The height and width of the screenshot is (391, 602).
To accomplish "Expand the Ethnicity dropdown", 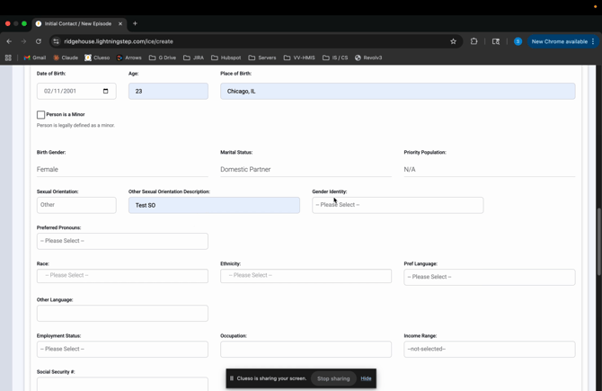I will click(305, 276).
